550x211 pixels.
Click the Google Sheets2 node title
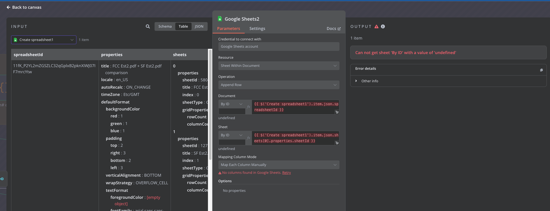tap(242, 19)
